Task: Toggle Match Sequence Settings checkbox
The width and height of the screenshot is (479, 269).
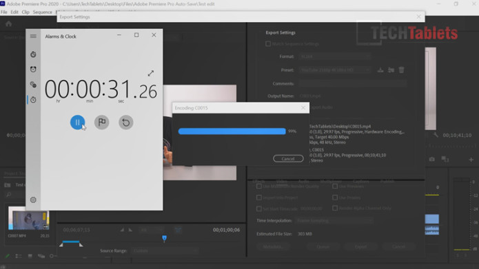Action: click(268, 43)
